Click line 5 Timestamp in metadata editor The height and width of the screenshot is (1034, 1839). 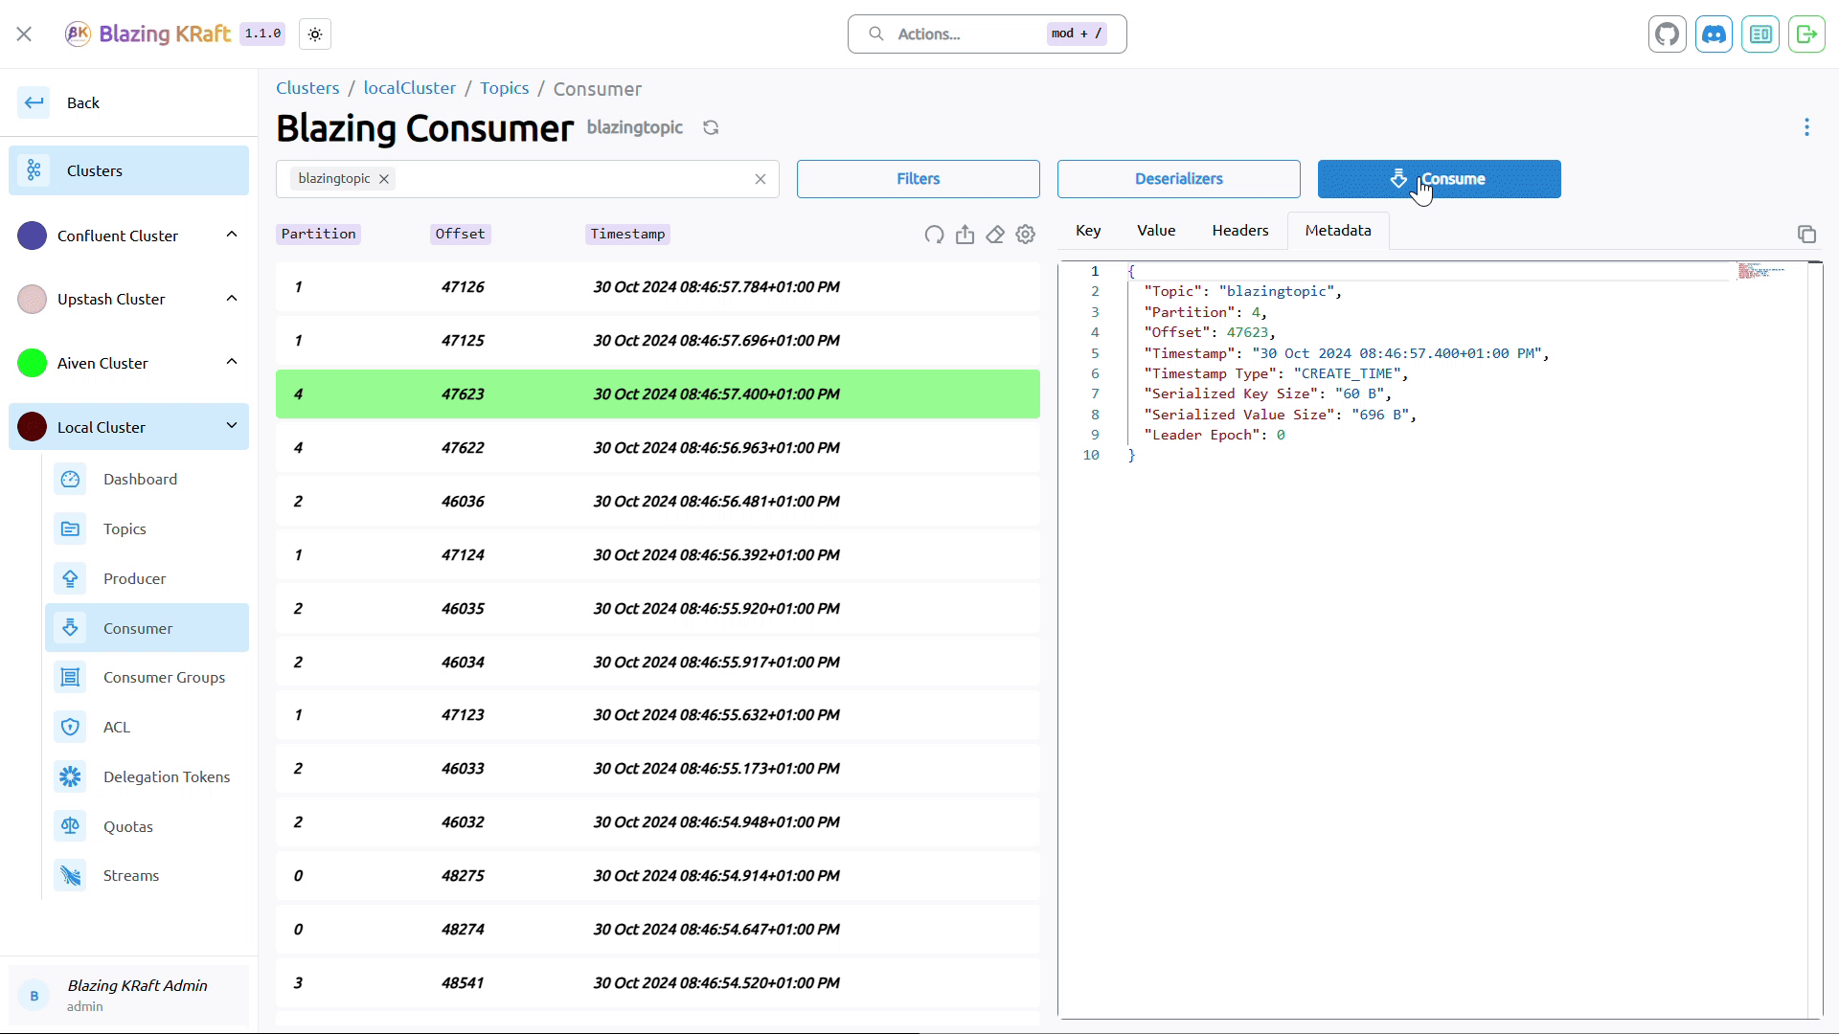(x=1346, y=353)
